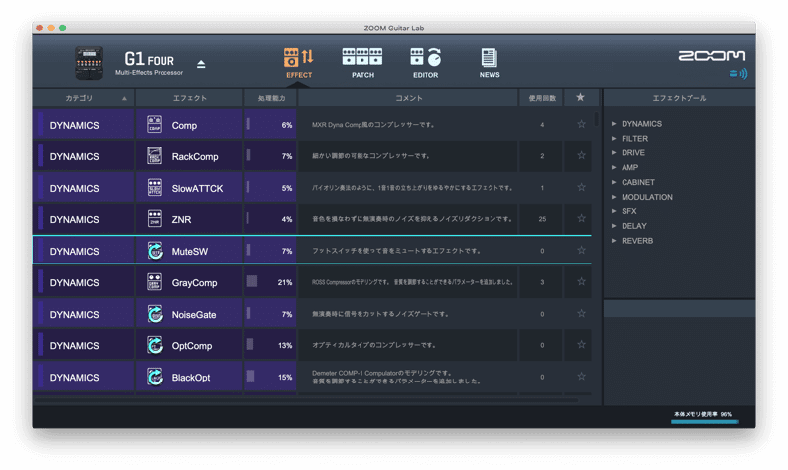788x470 pixels.
Task: Click the ZNR effect icon
Action: tap(155, 219)
